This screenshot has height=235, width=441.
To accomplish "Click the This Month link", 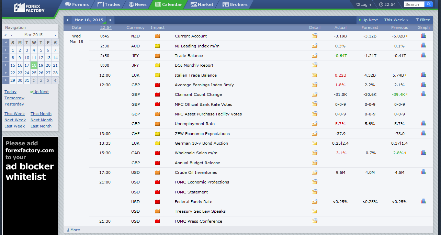I will tap(41, 114).
